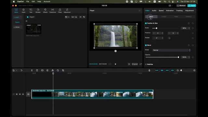Click the player snapshot focus icon

click(129, 64)
